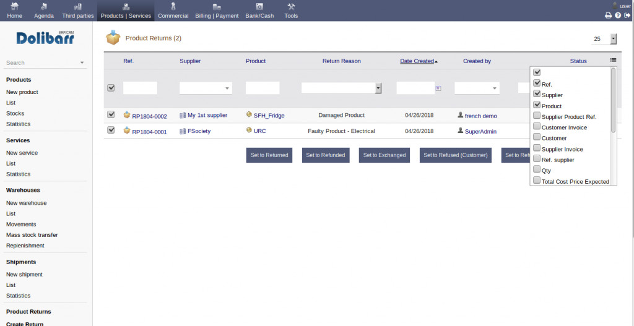Click the print icon in top-right corner
The image size is (634, 326).
point(608,15)
